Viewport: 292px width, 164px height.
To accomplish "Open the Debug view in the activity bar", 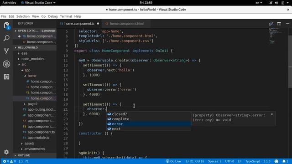I will click(x=6, y=64).
